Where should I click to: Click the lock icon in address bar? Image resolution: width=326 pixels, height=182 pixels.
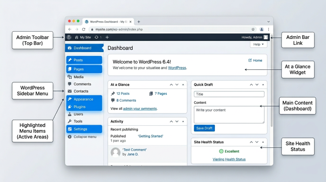pos(92,29)
